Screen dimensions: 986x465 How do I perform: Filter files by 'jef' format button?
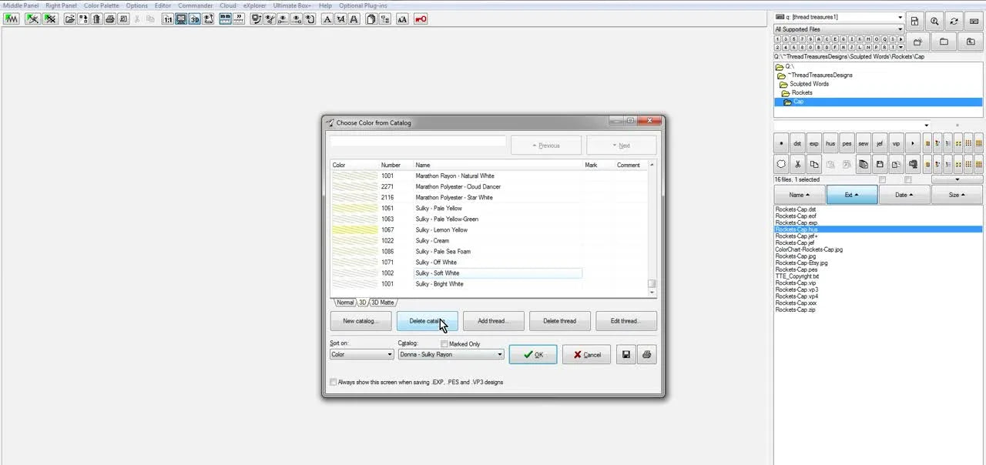coord(880,143)
